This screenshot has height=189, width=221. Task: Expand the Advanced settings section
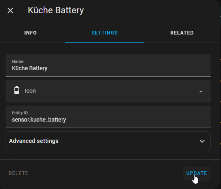(x=108, y=141)
